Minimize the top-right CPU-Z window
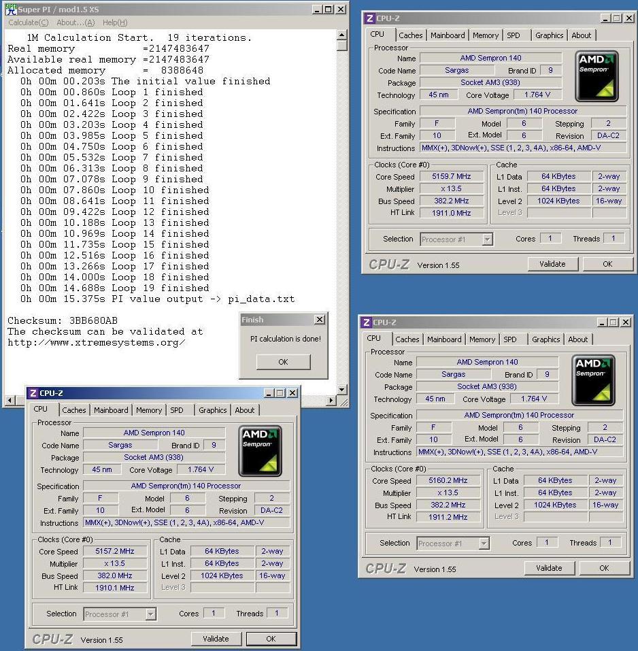 pyautogui.click(x=605, y=18)
